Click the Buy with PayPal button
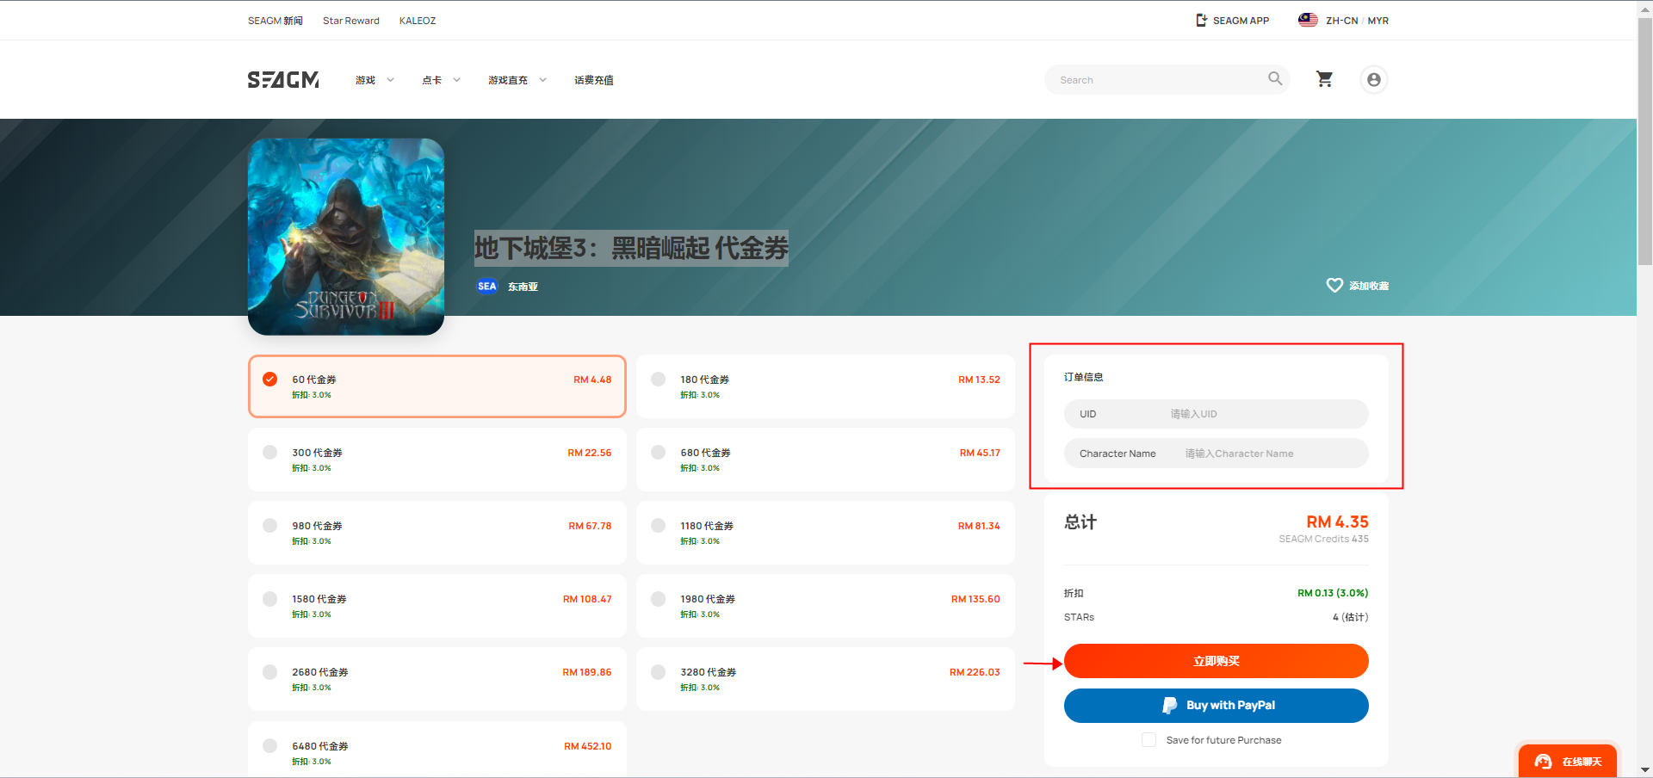This screenshot has width=1653, height=778. click(x=1217, y=706)
